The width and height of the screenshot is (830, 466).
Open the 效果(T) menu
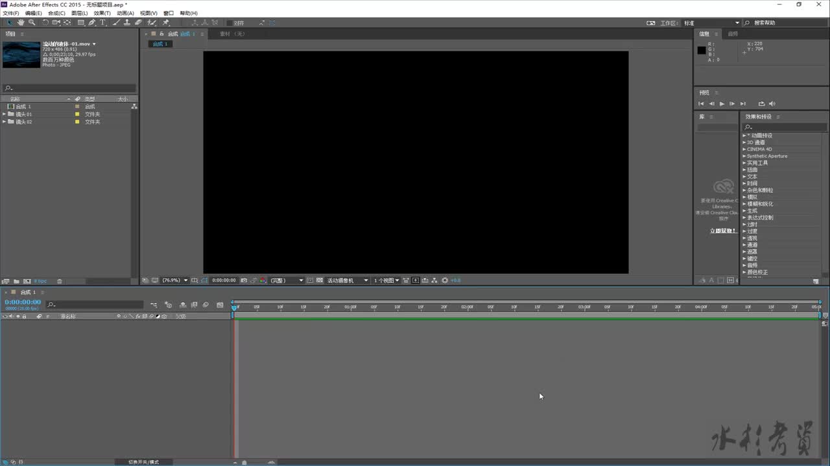coord(102,13)
